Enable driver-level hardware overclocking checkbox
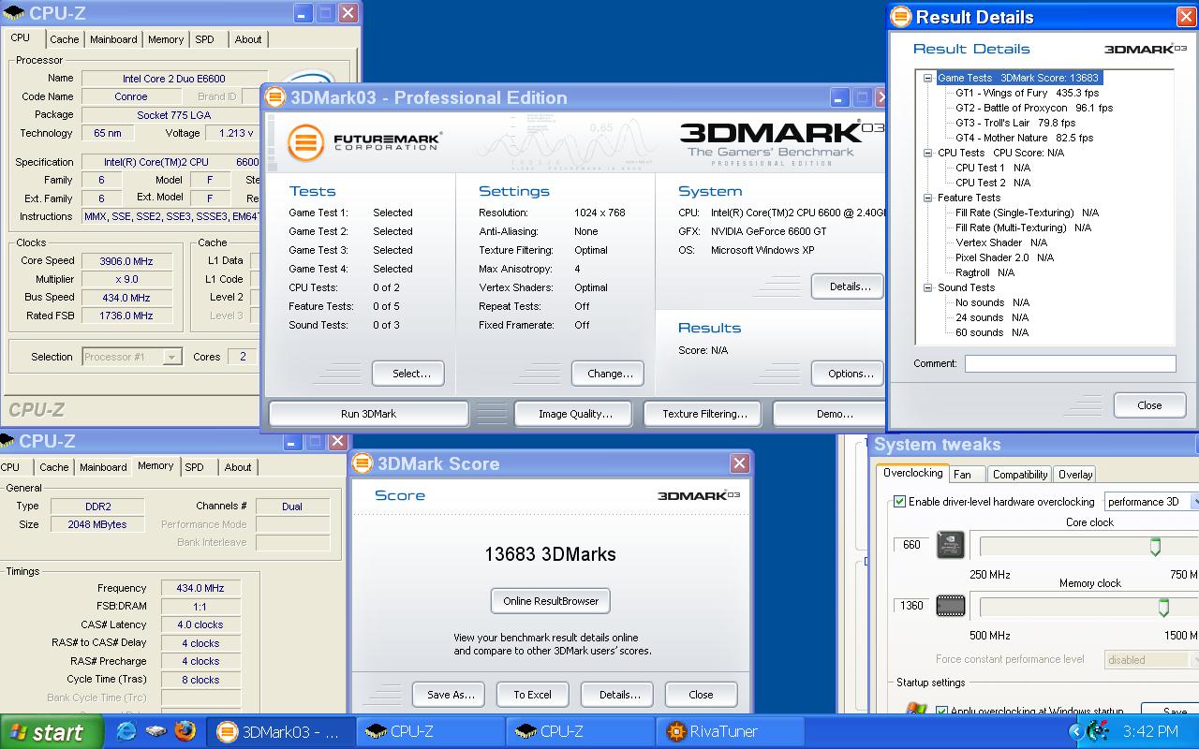1199x749 pixels. [900, 502]
